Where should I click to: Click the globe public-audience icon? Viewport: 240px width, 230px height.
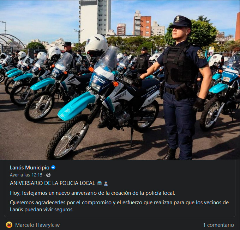(x=48, y=175)
